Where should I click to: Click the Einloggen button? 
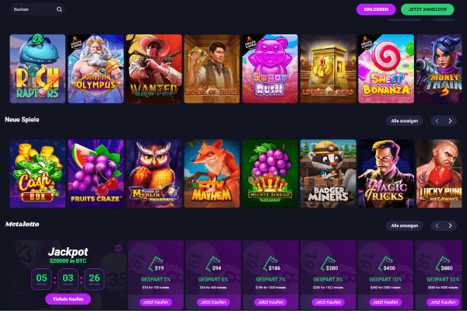point(376,9)
